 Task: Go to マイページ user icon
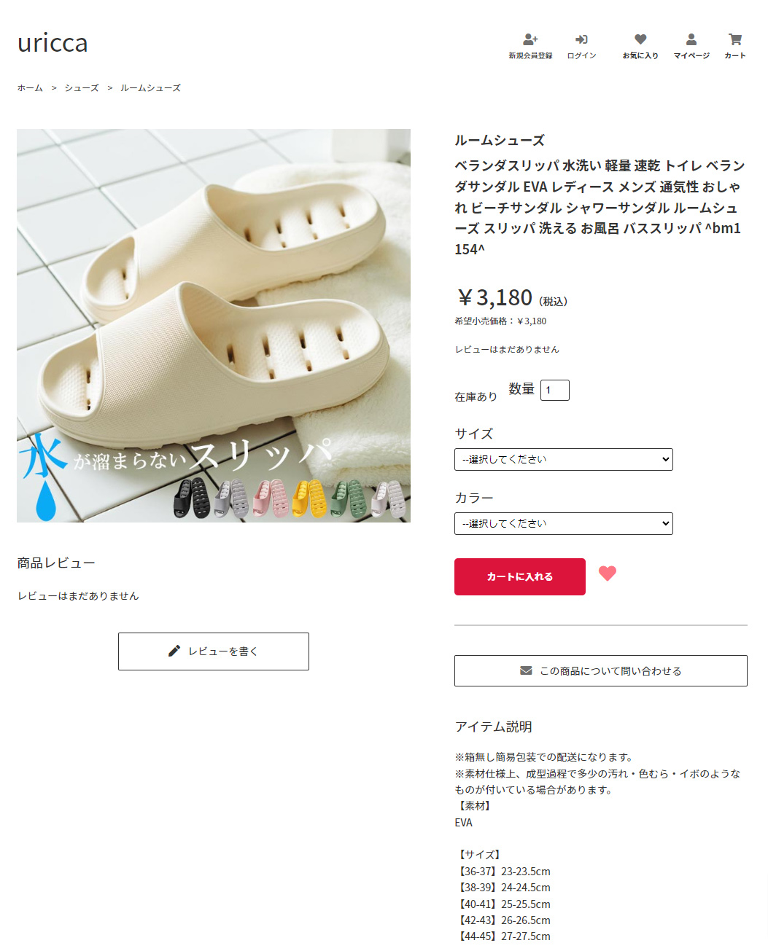tap(691, 39)
